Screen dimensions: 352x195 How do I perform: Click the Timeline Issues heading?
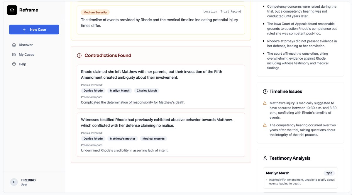click(x=286, y=92)
